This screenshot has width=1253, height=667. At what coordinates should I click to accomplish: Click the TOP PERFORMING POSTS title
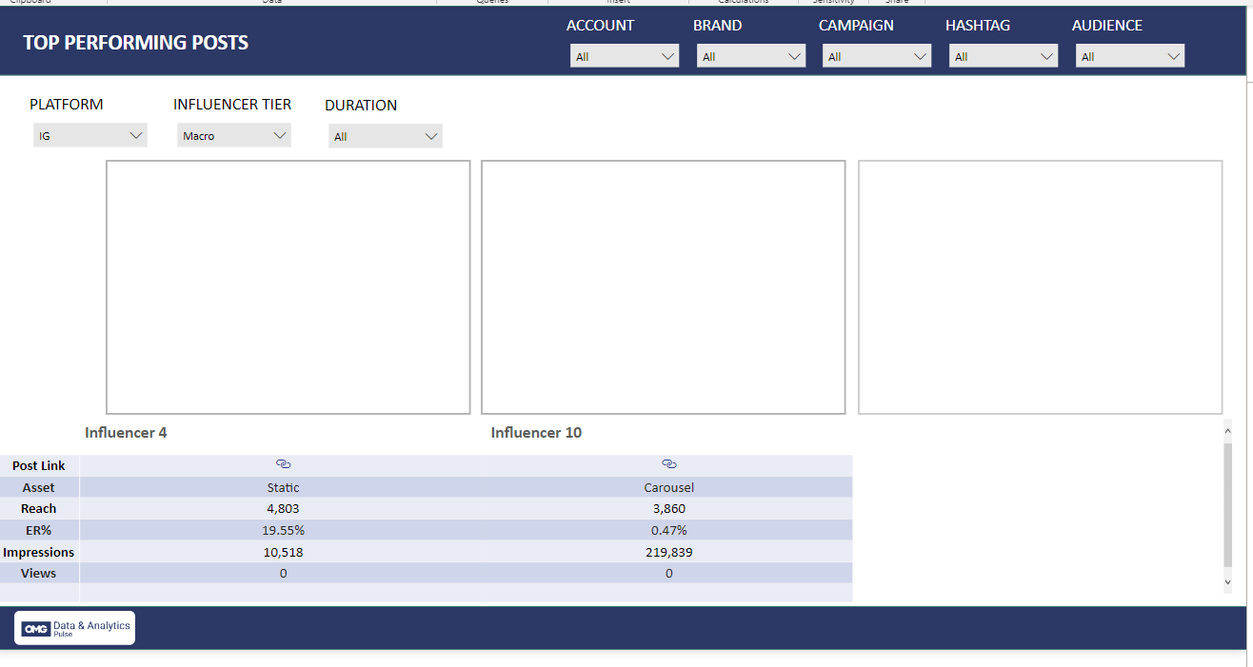tap(136, 43)
